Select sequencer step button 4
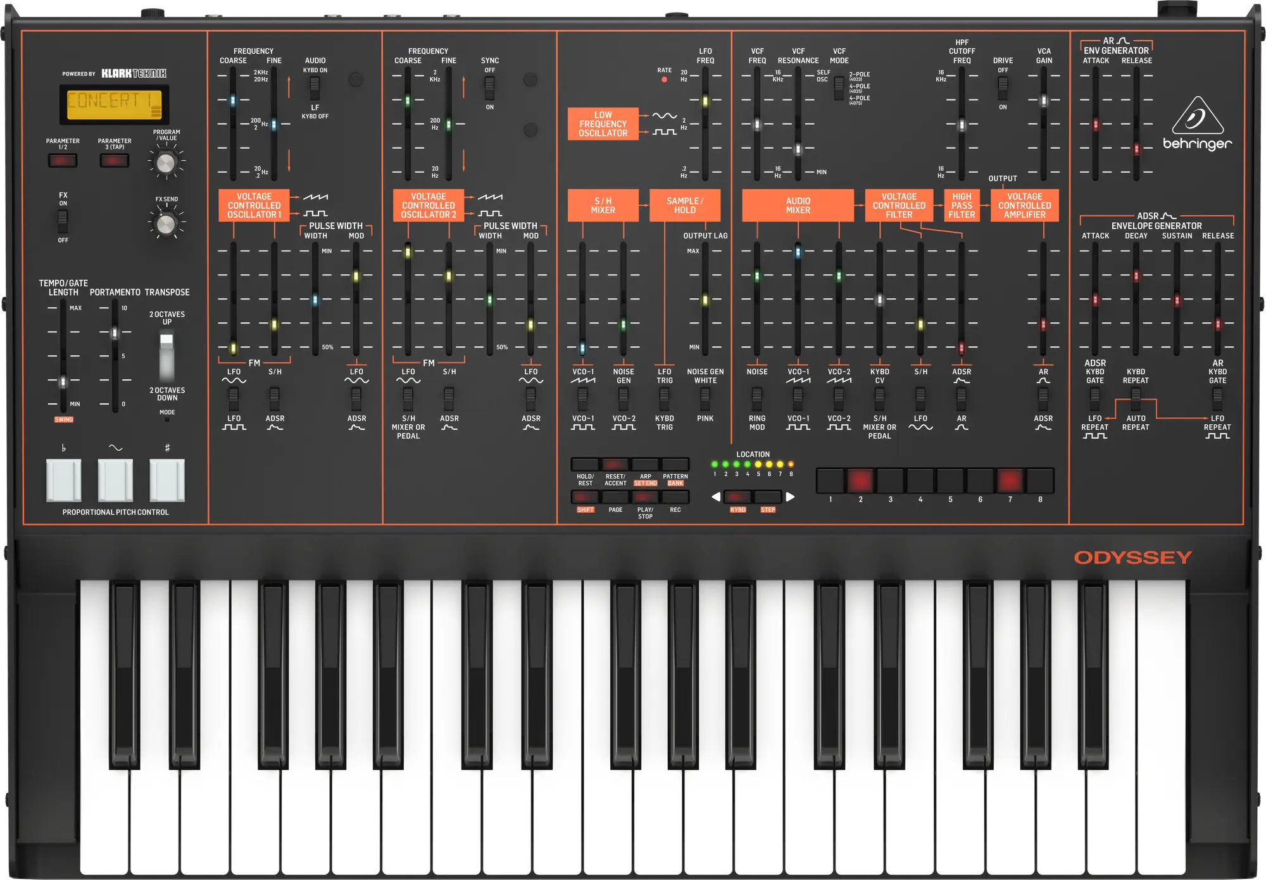The image size is (1266, 880). point(920,481)
